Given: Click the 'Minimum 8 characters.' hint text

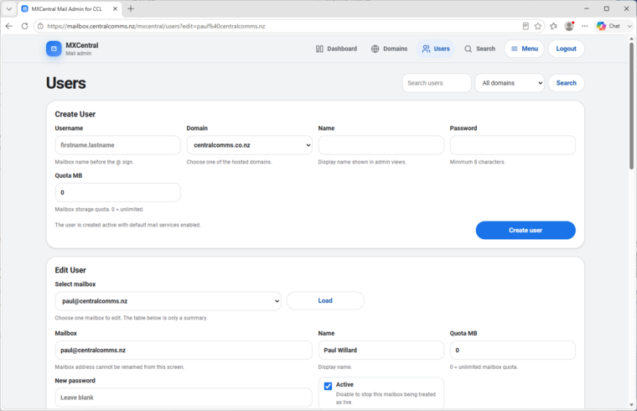Looking at the screenshot, I should (x=478, y=162).
